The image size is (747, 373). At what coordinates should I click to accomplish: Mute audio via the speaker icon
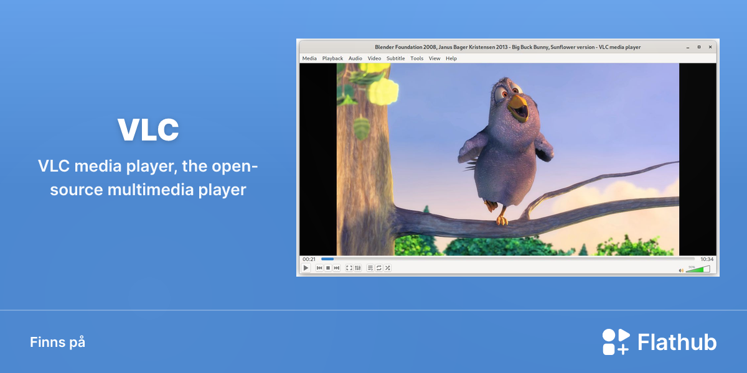(681, 270)
